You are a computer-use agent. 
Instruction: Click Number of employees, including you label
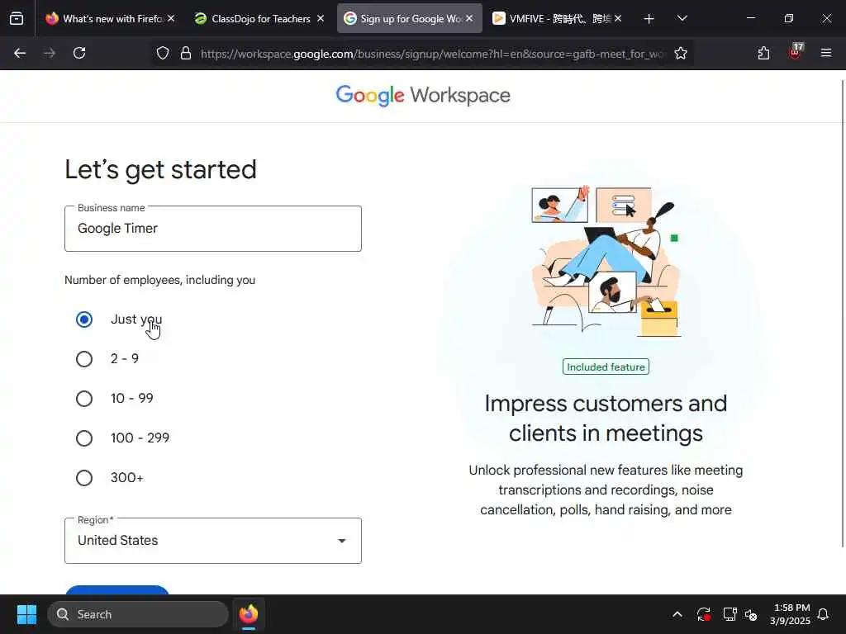click(159, 281)
